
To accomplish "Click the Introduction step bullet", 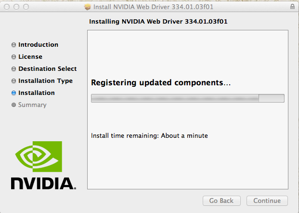I will click(x=13, y=45).
